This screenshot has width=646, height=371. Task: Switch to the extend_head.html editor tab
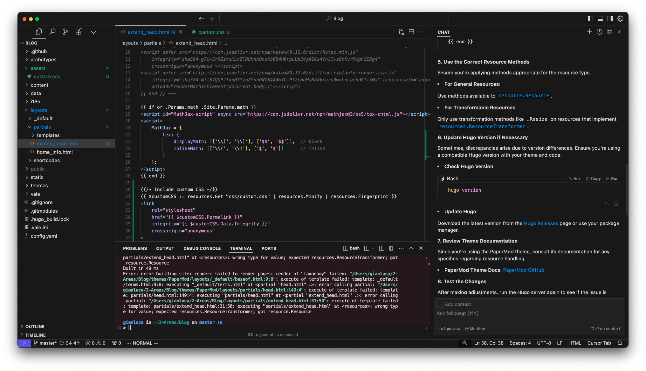pos(148,32)
